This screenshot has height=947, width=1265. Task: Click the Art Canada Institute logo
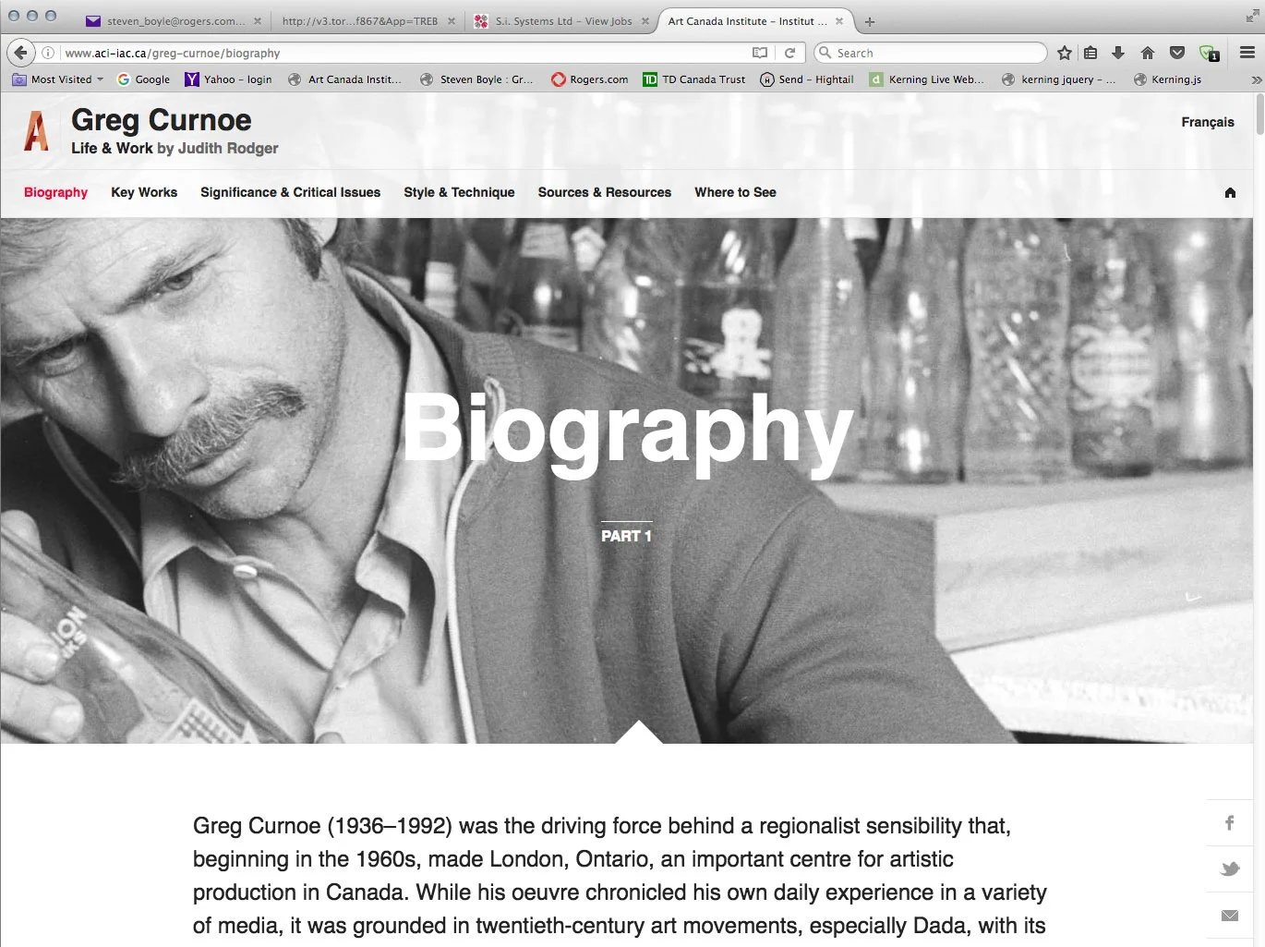pos(36,130)
